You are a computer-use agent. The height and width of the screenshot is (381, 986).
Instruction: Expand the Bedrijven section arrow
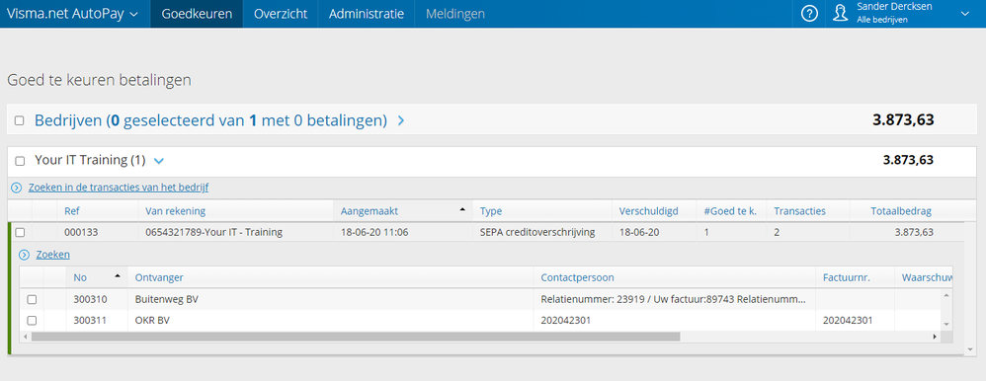click(400, 120)
